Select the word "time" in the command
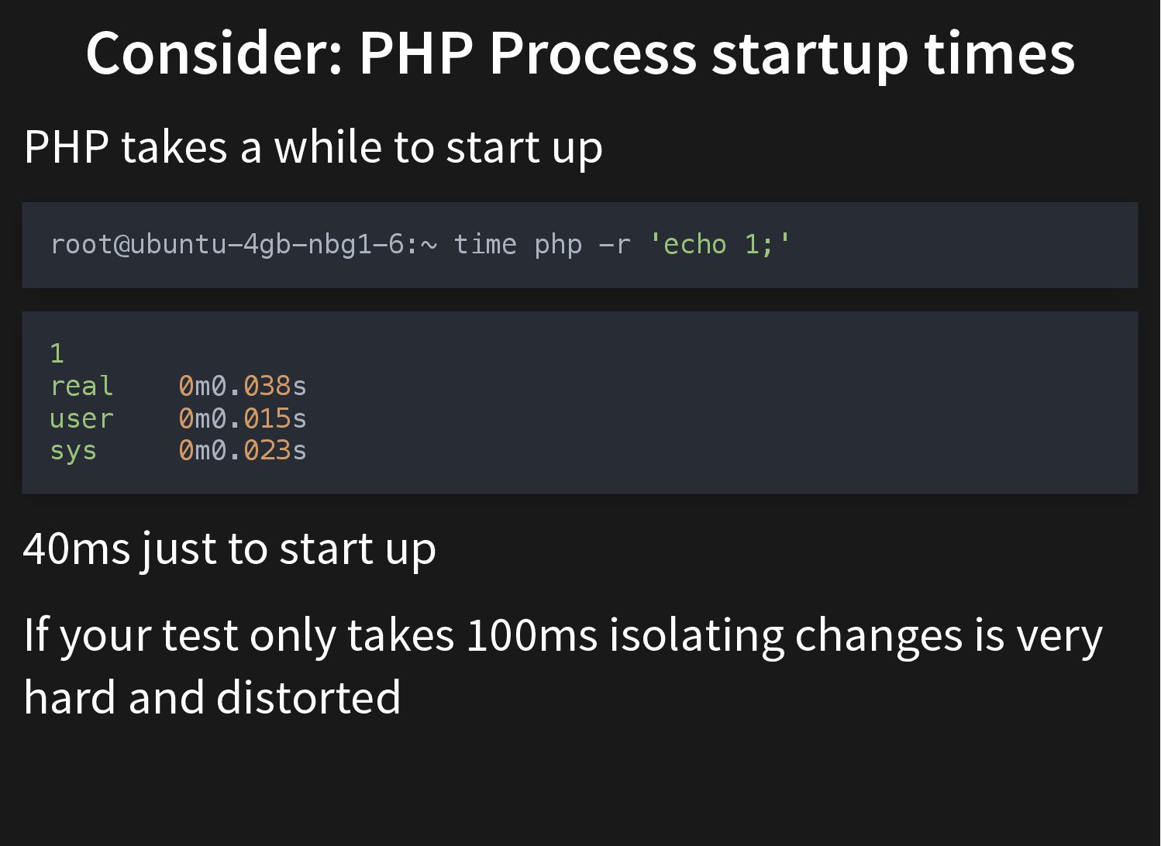1161x846 pixels. coord(484,245)
